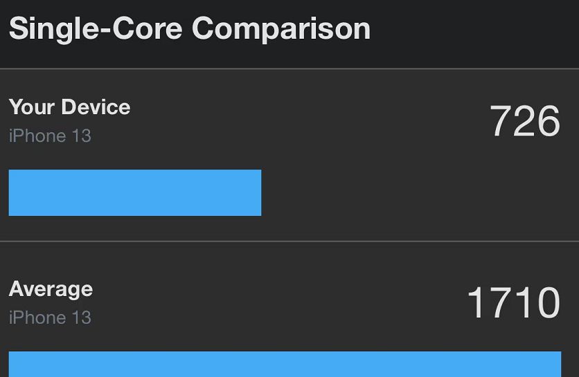Image resolution: width=579 pixels, height=377 pixels.
Task: Click the Your Device blue score bar
Action: tap(135, 192)
